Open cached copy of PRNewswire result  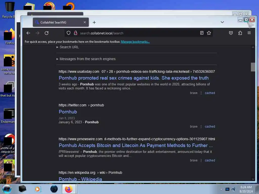(210, 160)
